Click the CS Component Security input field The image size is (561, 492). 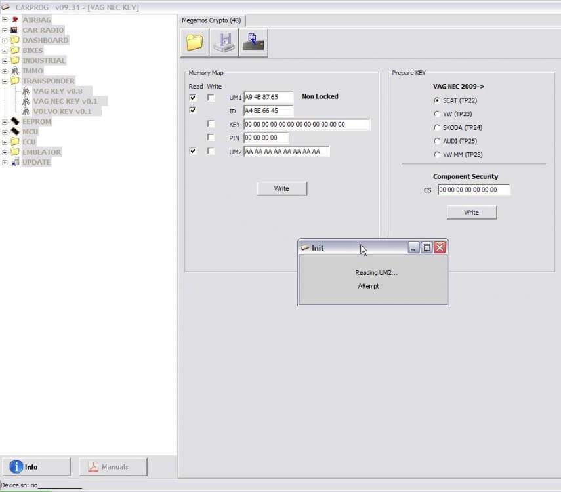click(x=474, y=190)
